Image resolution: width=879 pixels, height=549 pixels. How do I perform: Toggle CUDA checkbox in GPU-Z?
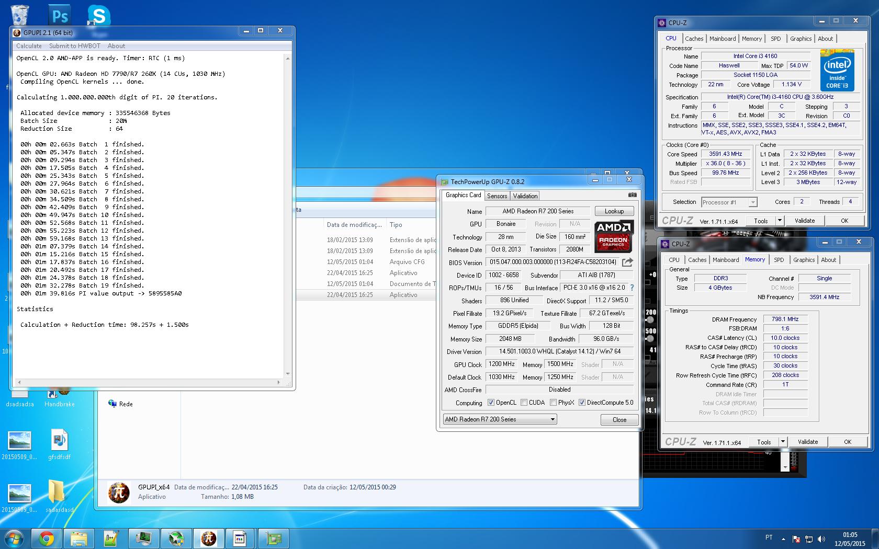[x=524, y=402]
